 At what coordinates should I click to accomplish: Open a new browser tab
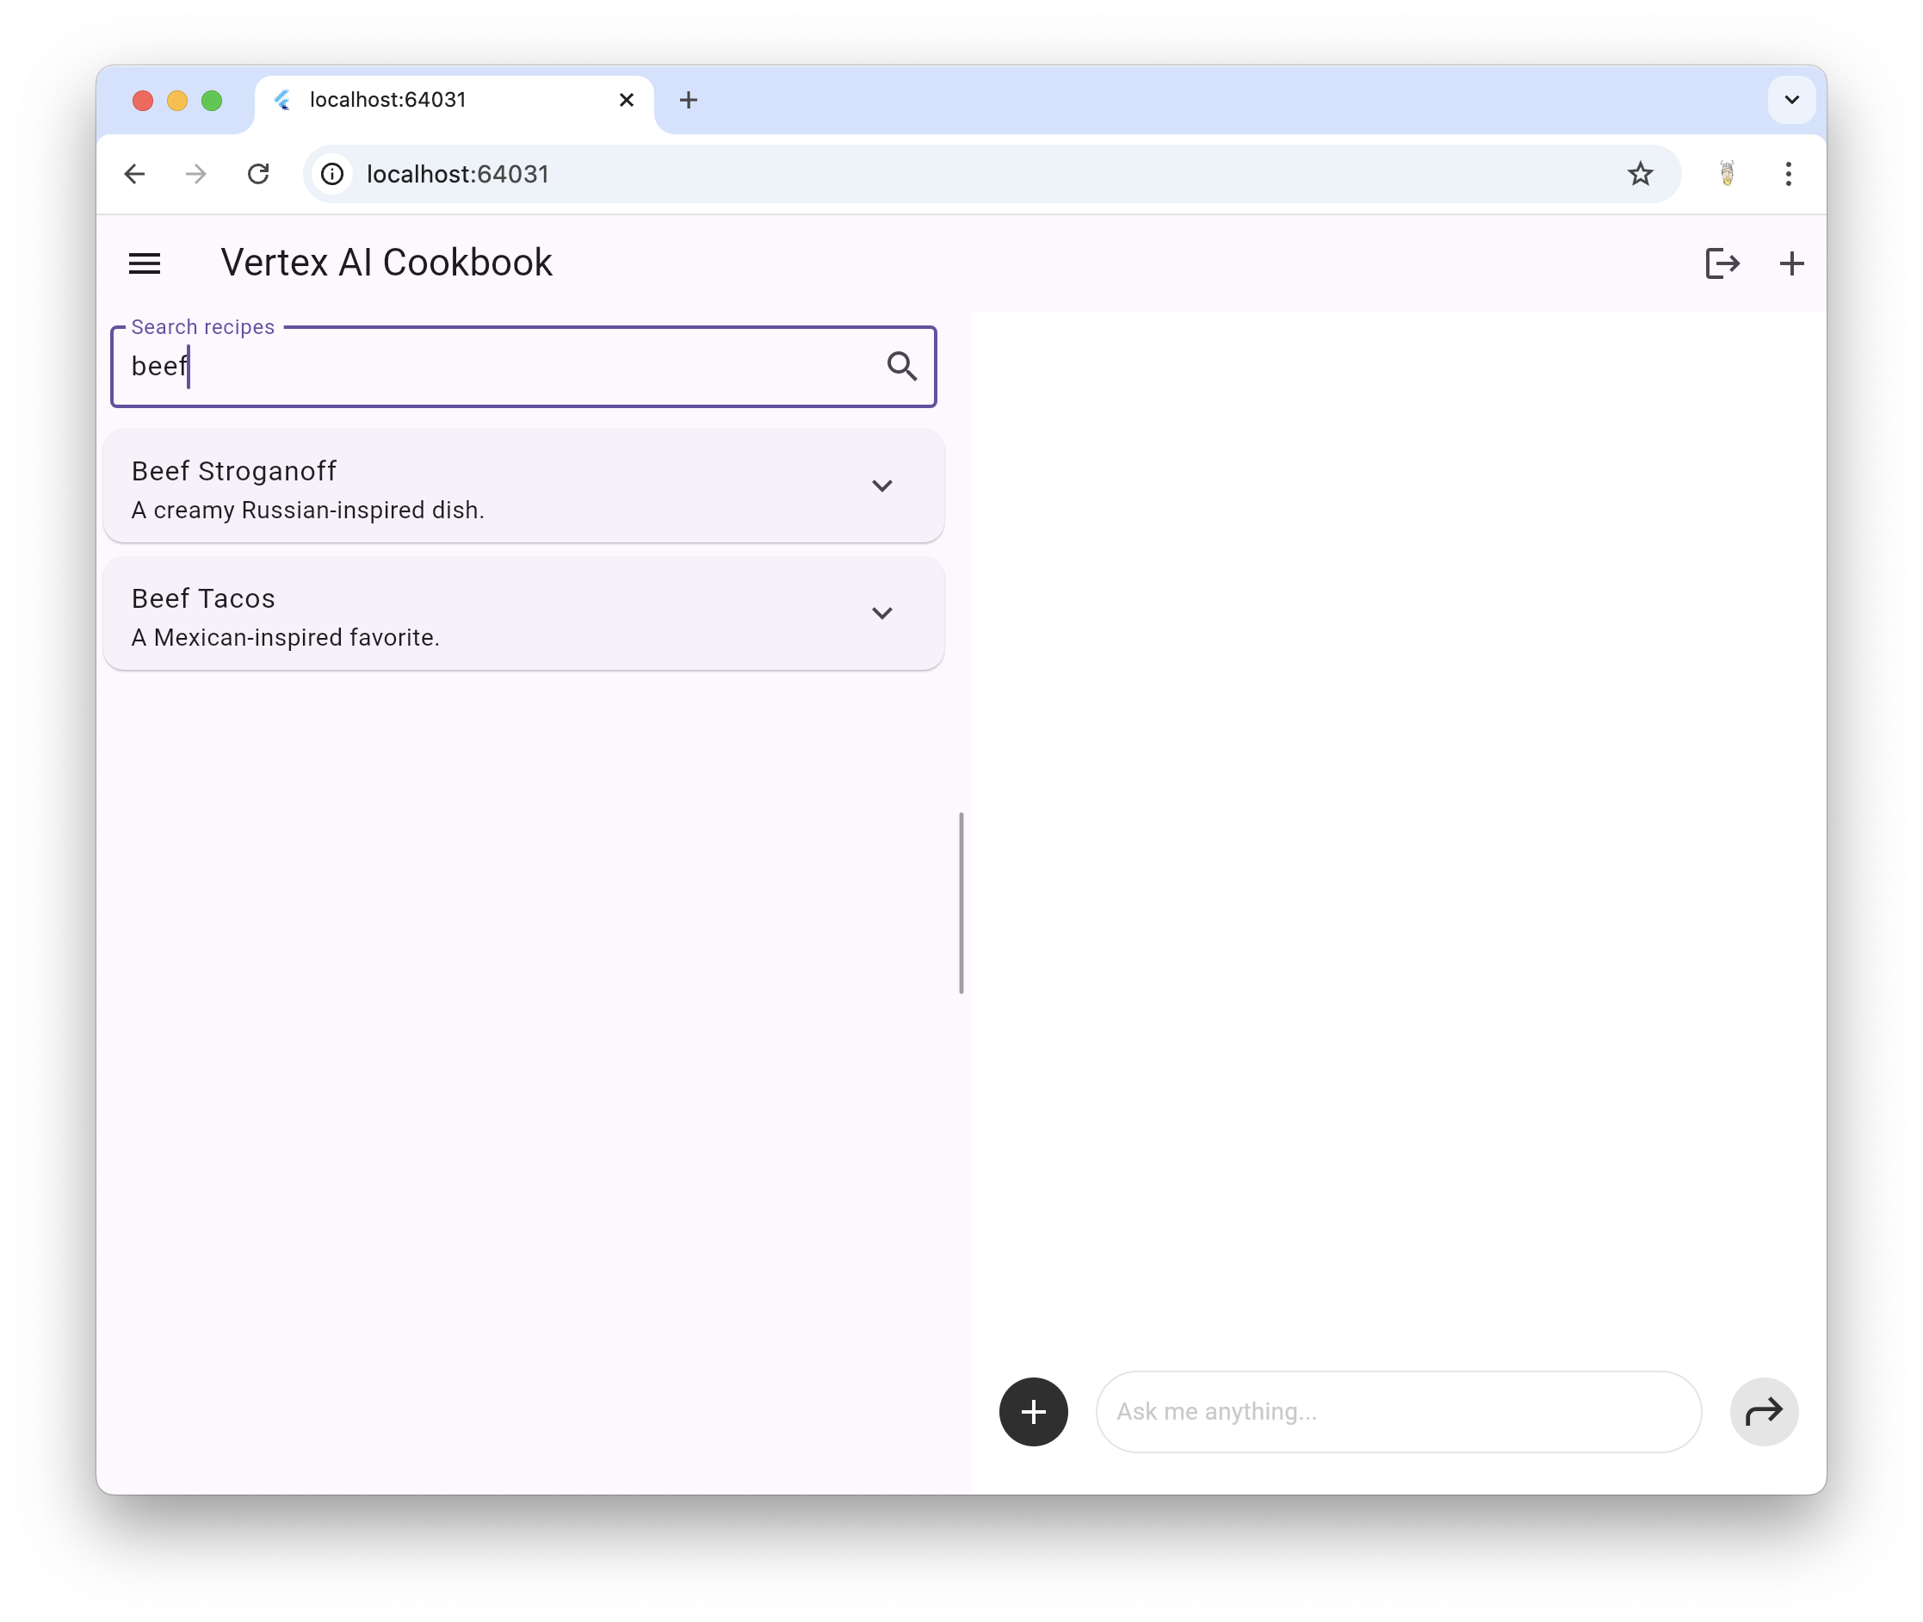(x=689, y=99)
